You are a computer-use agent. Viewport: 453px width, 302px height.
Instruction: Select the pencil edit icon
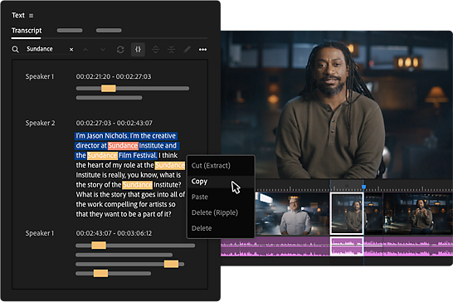point(187,50)
